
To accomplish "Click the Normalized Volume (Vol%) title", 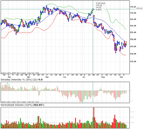I will click(17, 105).
